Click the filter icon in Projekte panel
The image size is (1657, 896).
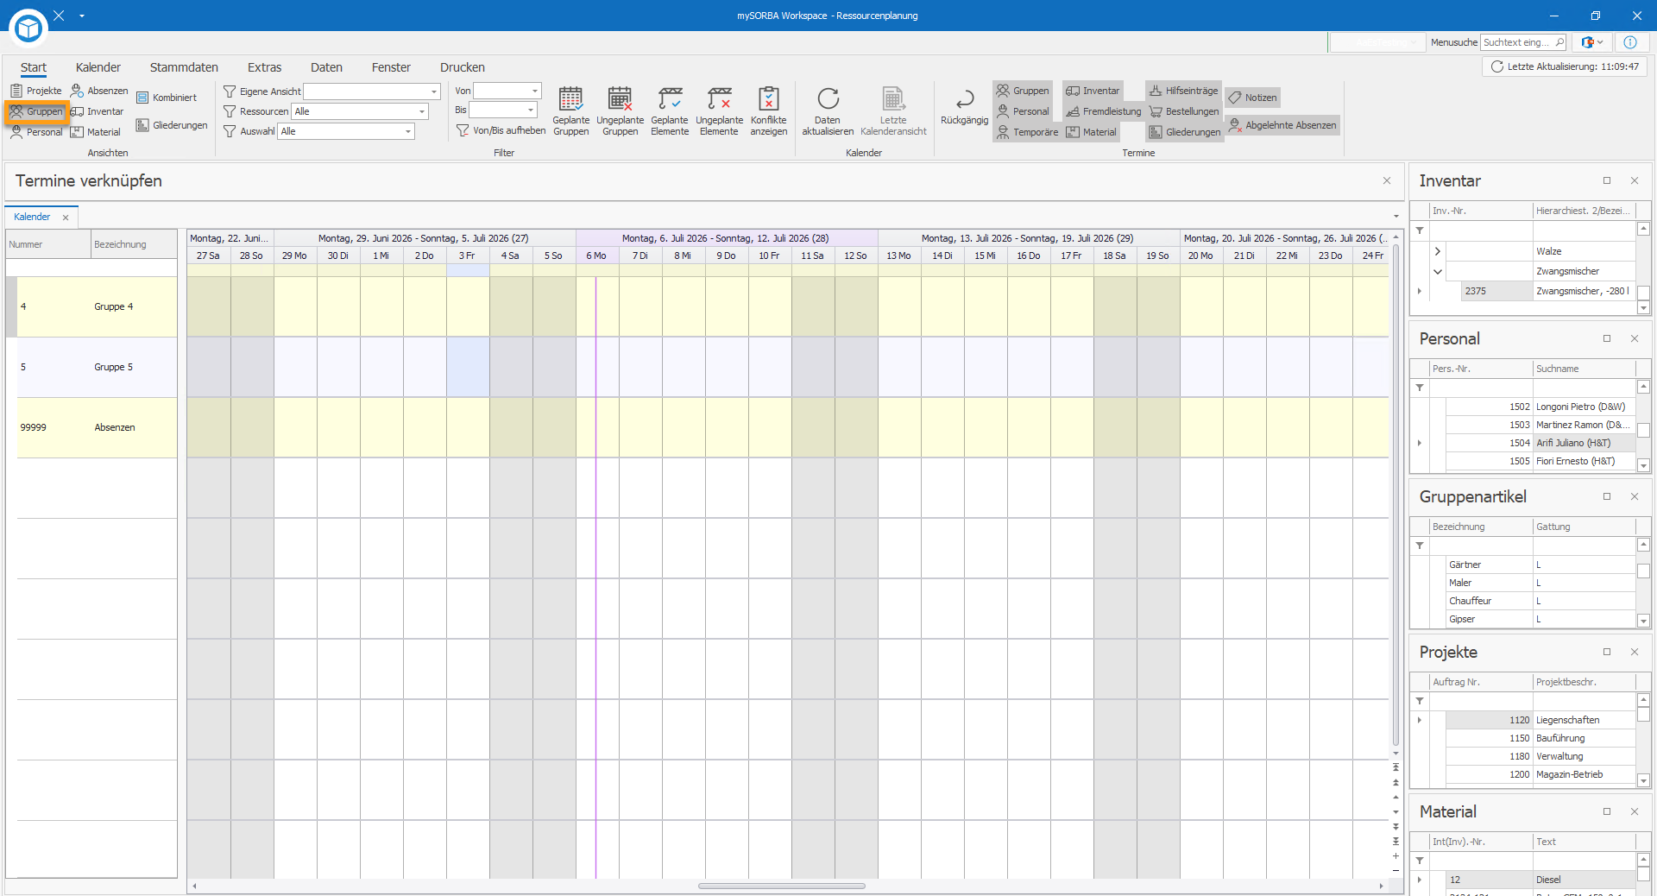(x=1420, y=701)
